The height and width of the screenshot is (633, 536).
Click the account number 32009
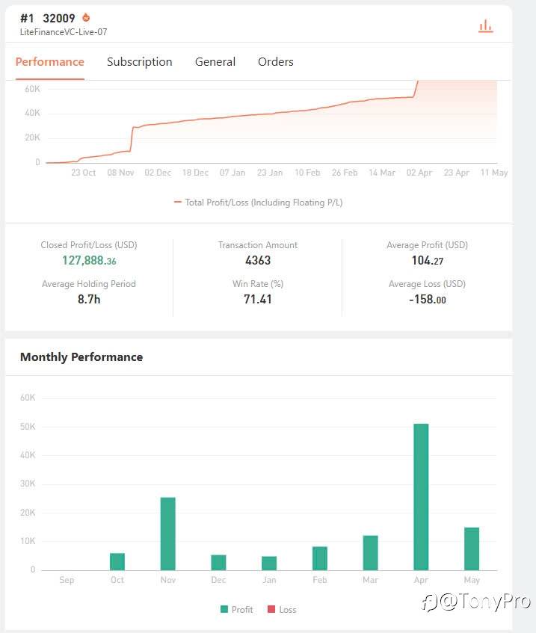pyautogui.click(x=59, y=18)
